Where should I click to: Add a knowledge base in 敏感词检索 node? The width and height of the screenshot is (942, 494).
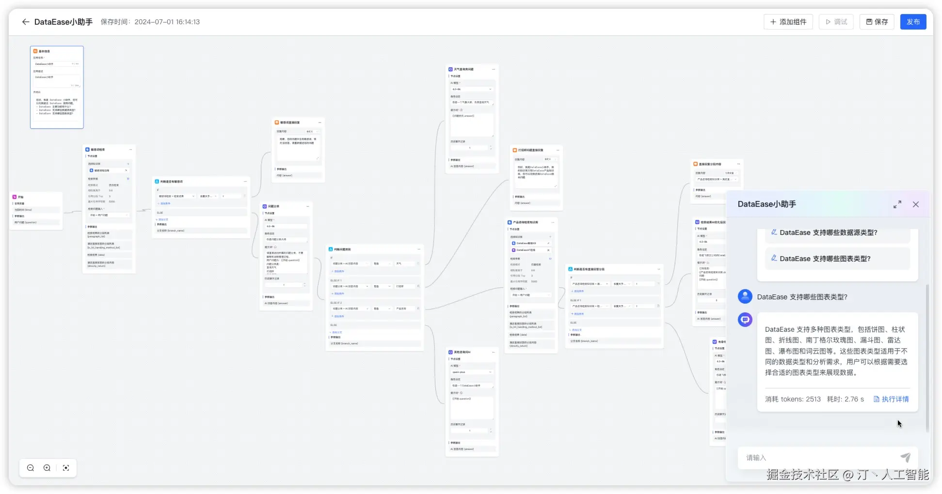[128, 164]
